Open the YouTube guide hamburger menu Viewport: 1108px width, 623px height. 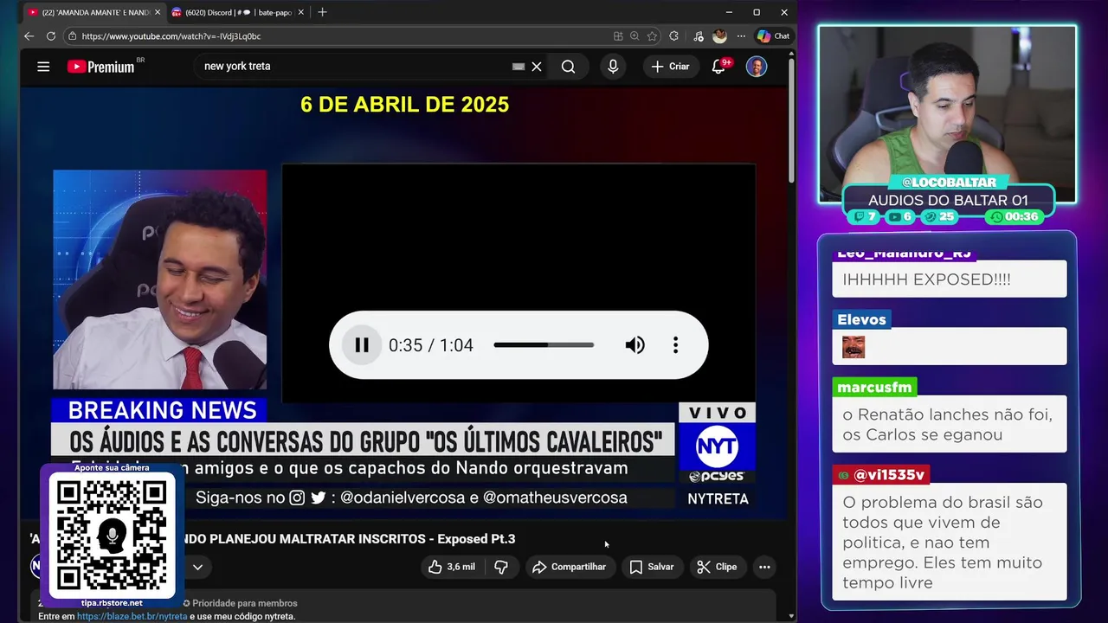coord(43,67)
